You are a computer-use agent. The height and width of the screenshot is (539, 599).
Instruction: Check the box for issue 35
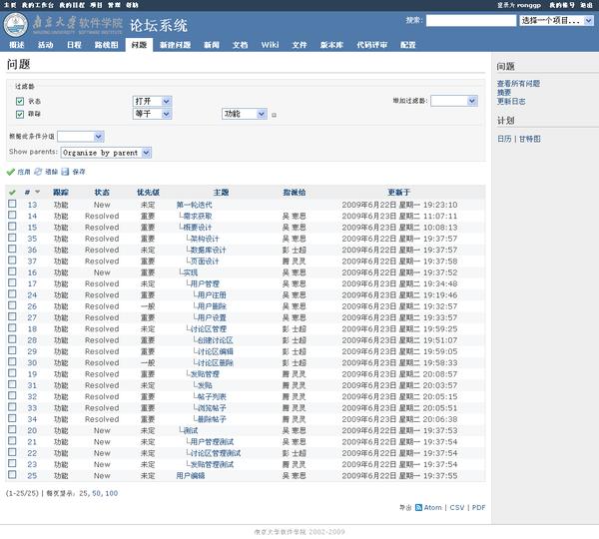(12, 238)
